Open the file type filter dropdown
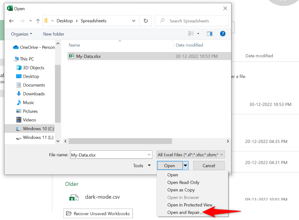The image size is (299, 220). (190, 155)
